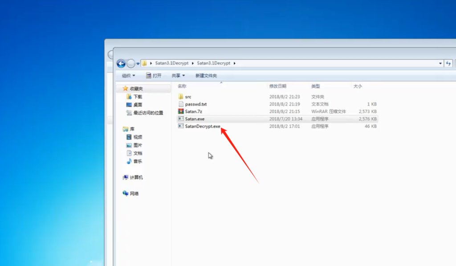Click the 网络 network icon
The height and width of the screenshot is (266, 456).
click(x=125, y=193)
